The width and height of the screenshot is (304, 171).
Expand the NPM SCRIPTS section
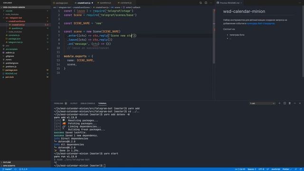click(x=25, y=166)
